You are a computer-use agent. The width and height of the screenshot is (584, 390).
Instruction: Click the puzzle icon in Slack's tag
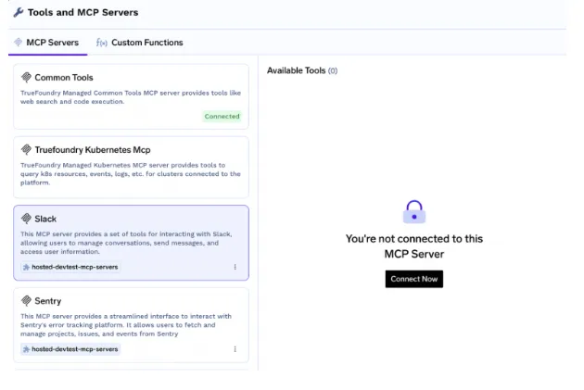(x=26, y=267)
